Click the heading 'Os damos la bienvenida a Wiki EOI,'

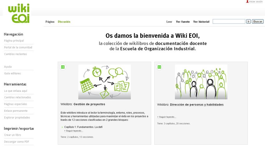tap(153, 36)
